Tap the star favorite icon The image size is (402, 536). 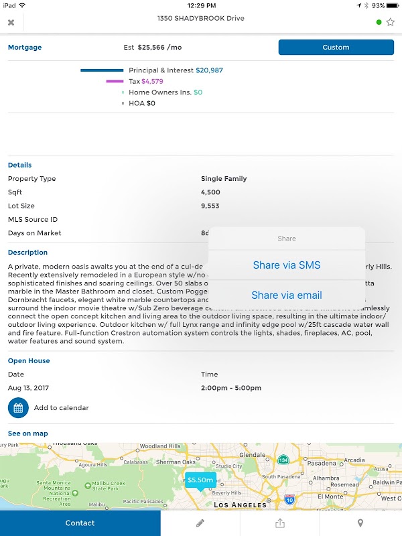tap(391, 22)
